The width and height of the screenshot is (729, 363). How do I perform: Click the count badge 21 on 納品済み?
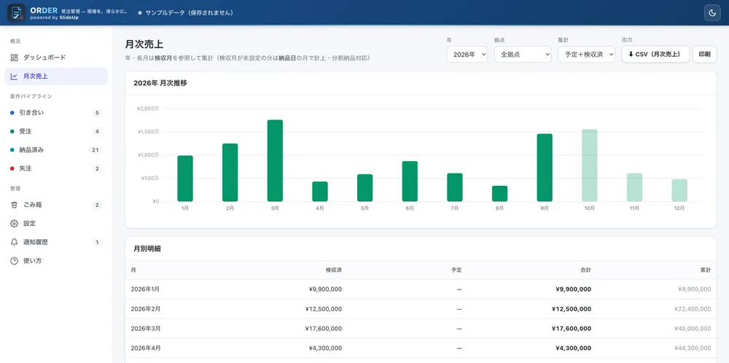click(x=95, y=150)
